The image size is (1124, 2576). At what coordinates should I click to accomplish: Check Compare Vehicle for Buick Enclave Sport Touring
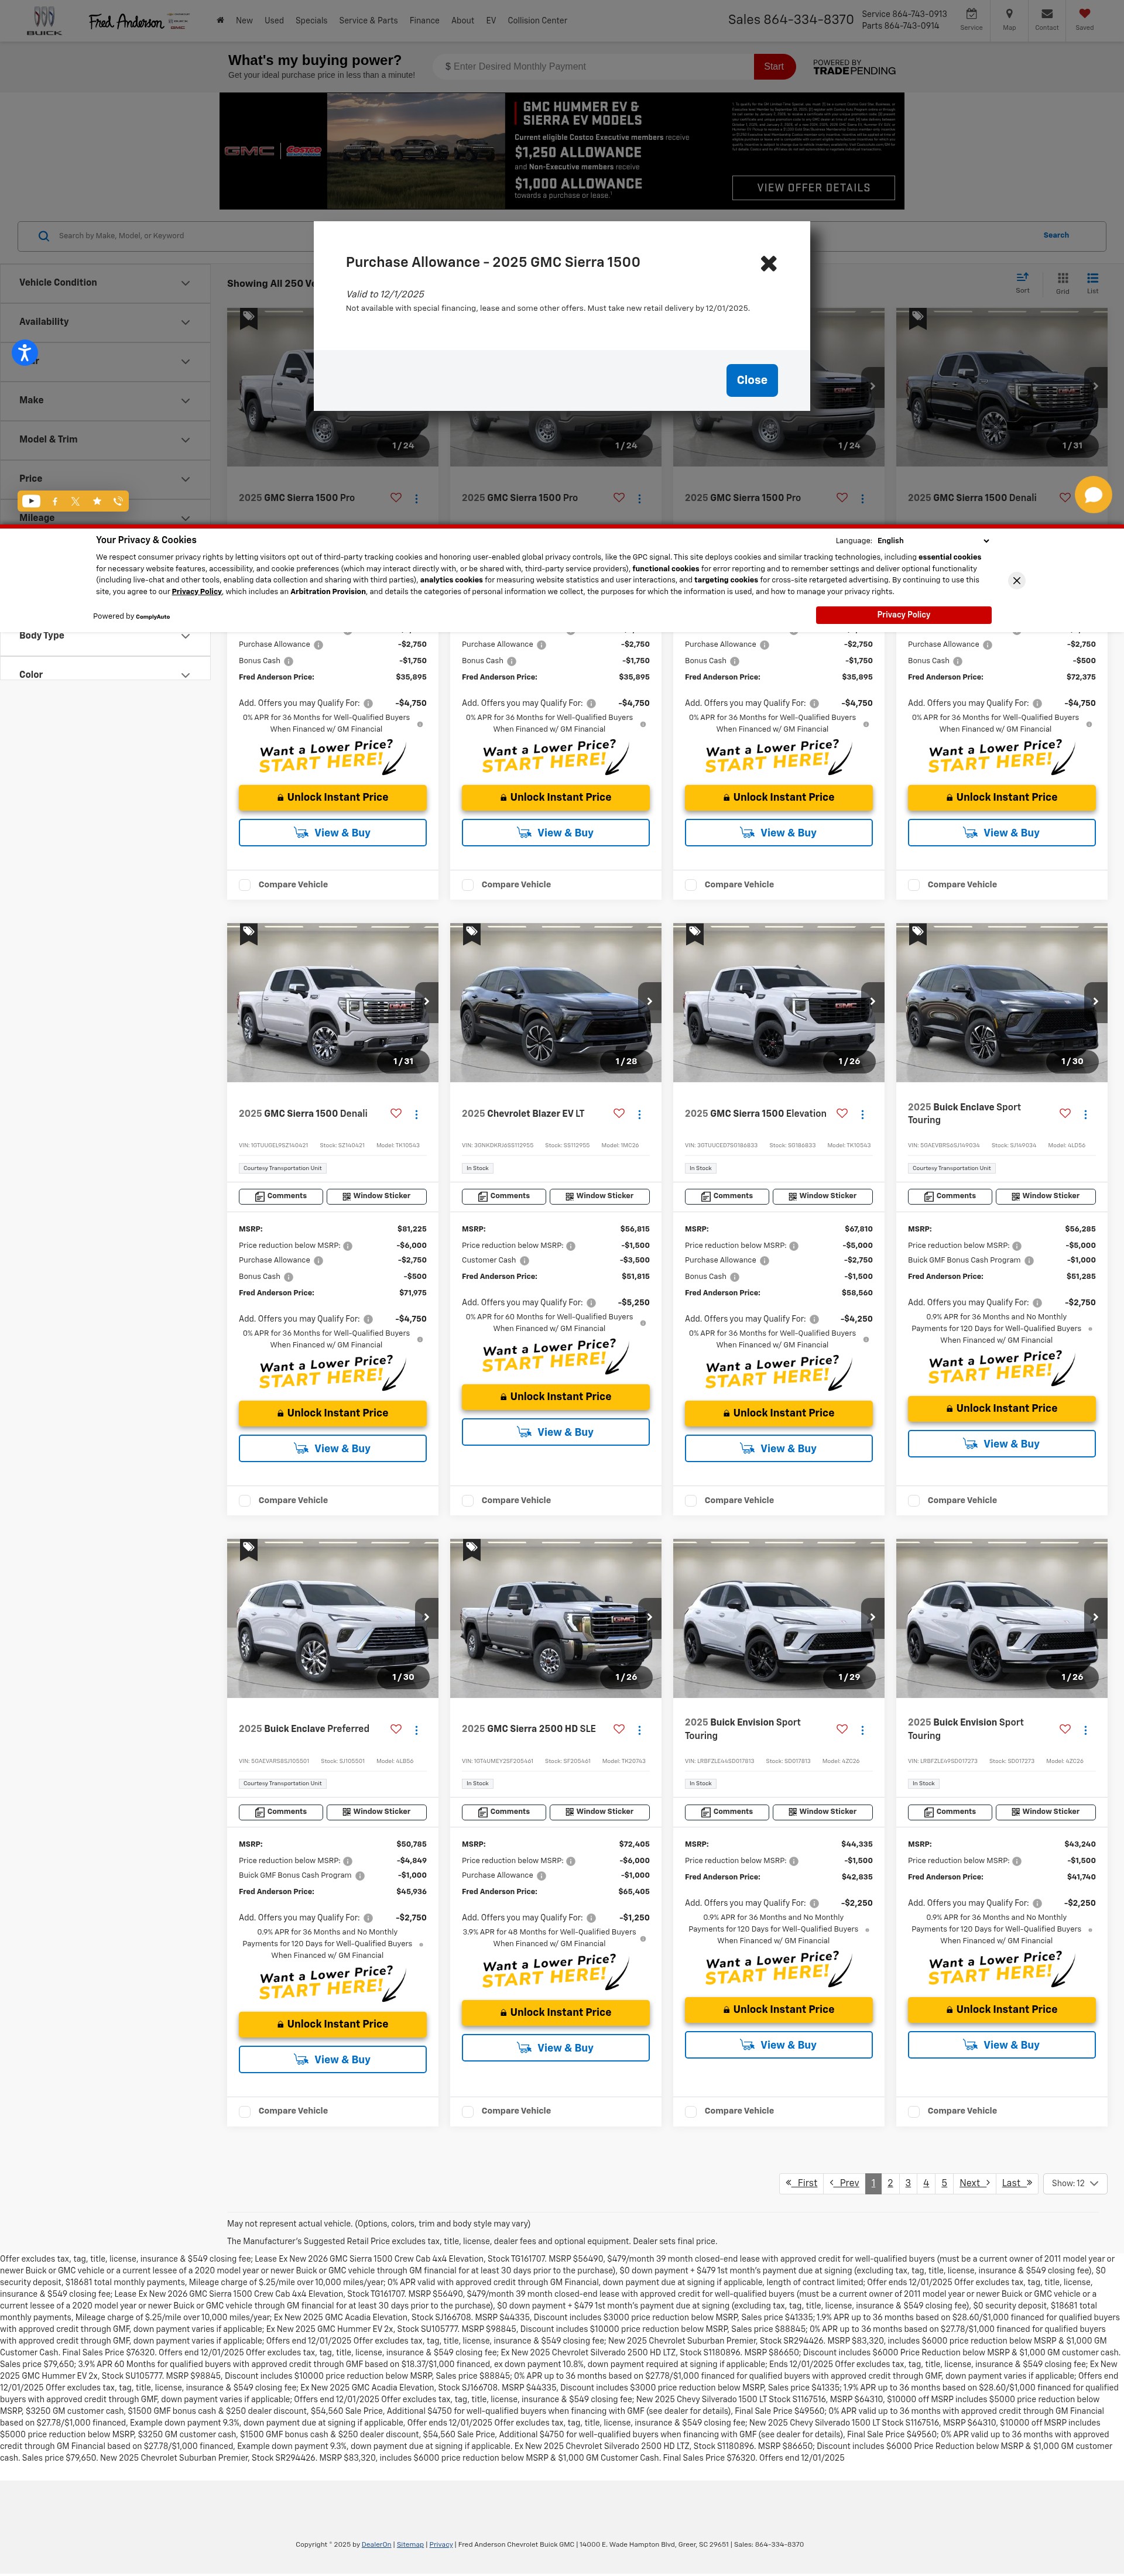pyautogui.click(x=914, y=1500)
